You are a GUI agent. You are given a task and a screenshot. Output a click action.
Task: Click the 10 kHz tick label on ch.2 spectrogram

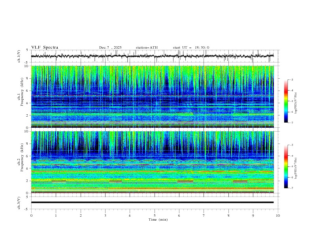click(26, 131)
